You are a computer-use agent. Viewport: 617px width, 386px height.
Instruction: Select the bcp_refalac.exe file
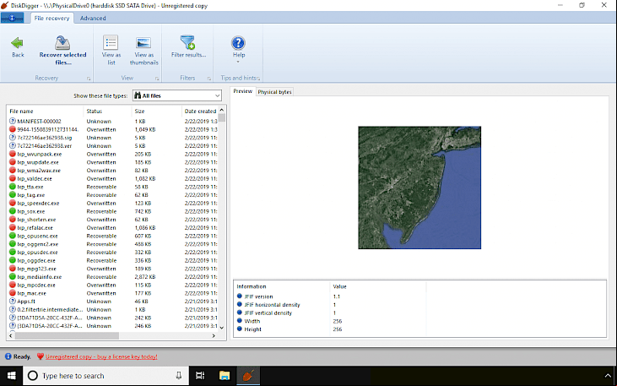pos(35,228)
